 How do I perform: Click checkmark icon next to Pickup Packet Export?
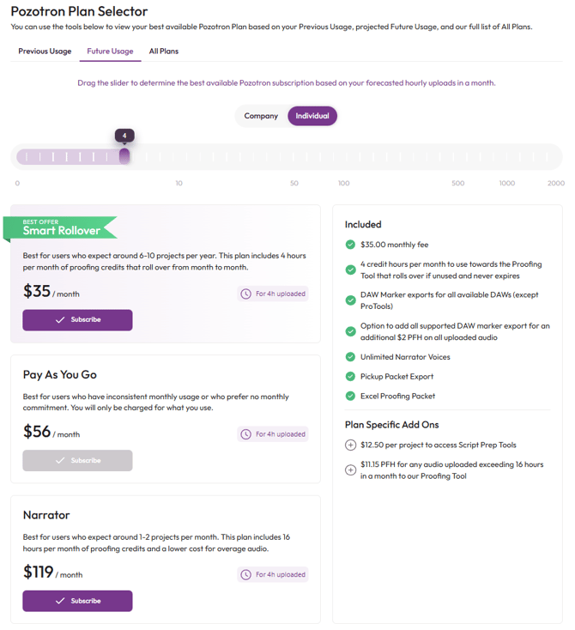(350, 377)
